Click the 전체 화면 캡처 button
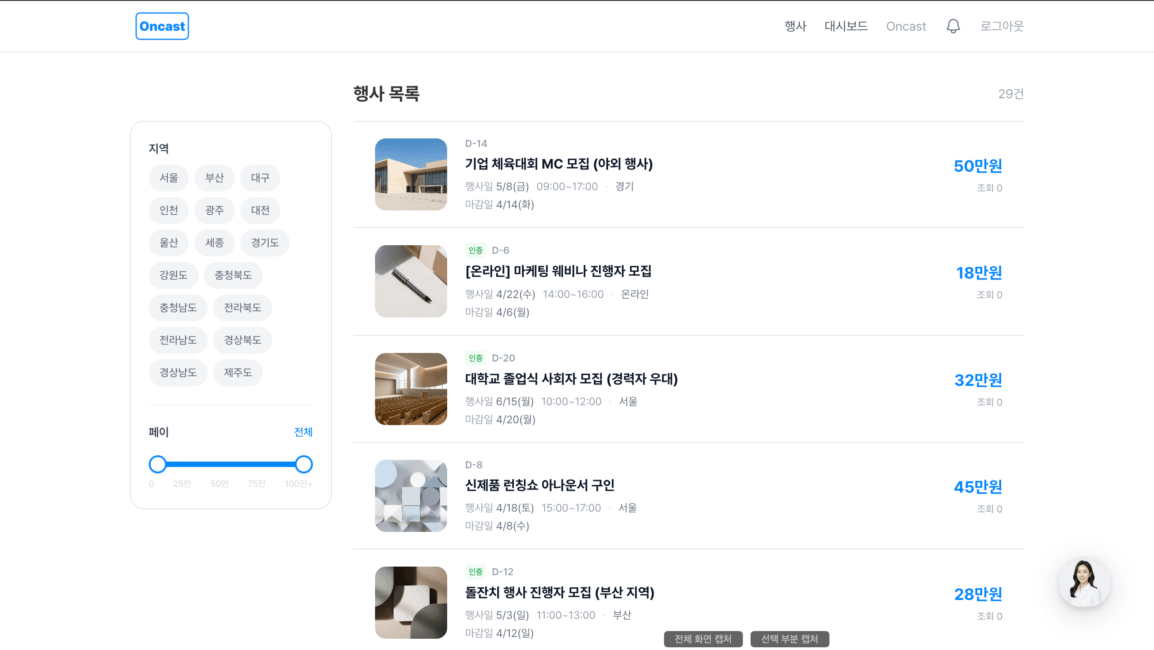Image resolution: width=1154 pixels, height=650 pixels. [703, 639]
